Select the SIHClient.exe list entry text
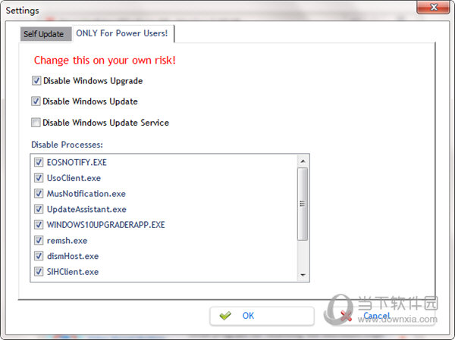Image resolution: width=455 pixels, height=340 pixels. (73, 272)
